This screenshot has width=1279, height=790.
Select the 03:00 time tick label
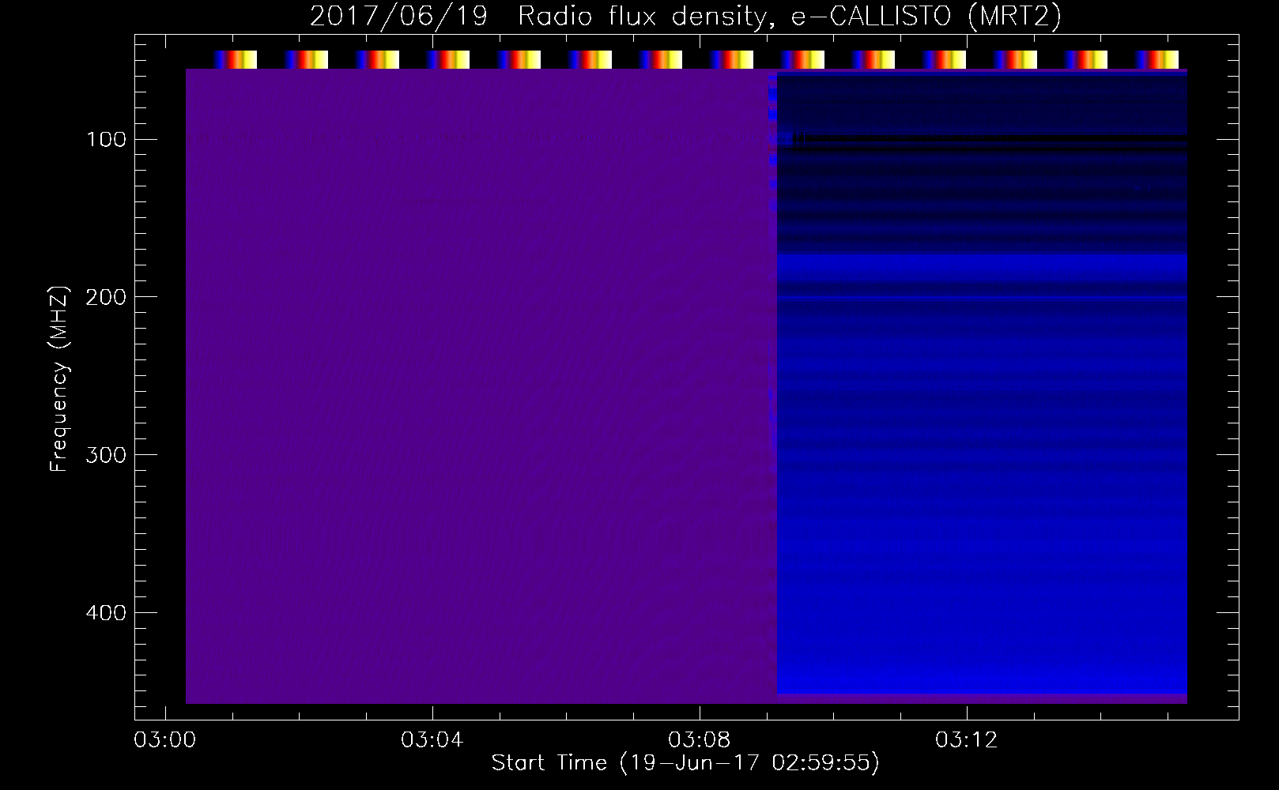(x=164, y=740)
